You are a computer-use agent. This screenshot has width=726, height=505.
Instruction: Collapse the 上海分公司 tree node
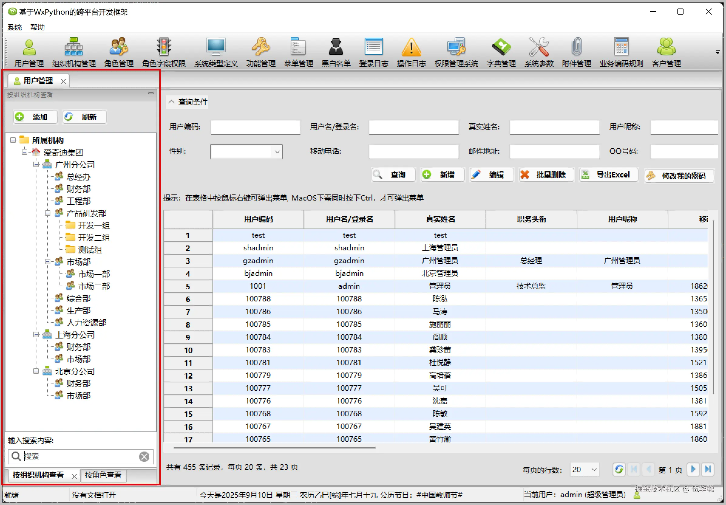[x=36, y=335]
